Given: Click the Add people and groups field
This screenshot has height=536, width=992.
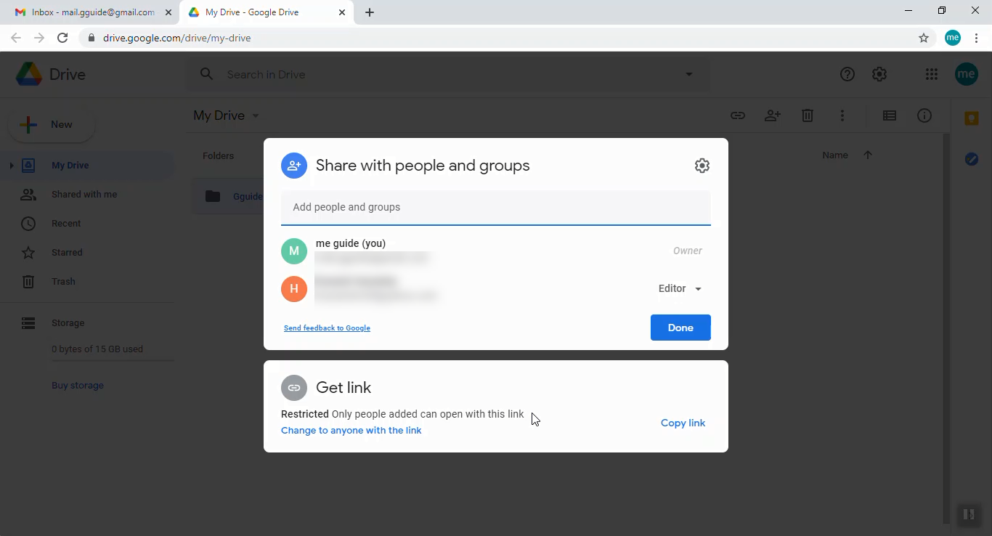Looking at the screenshot, I should (x=495, y=207).
